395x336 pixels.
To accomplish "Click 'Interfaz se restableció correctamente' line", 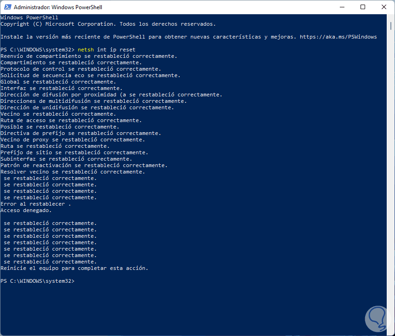I will pyautogui.click(x=62, y=88).
